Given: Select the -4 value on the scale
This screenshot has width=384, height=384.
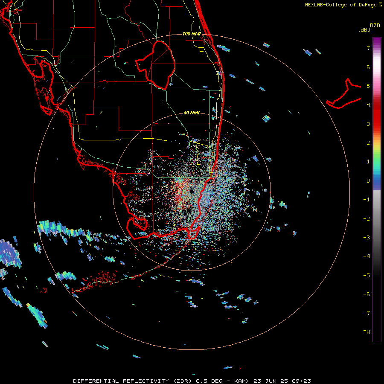Looking at the screenshot, I should pyautogui.click(x=367, y=256).
